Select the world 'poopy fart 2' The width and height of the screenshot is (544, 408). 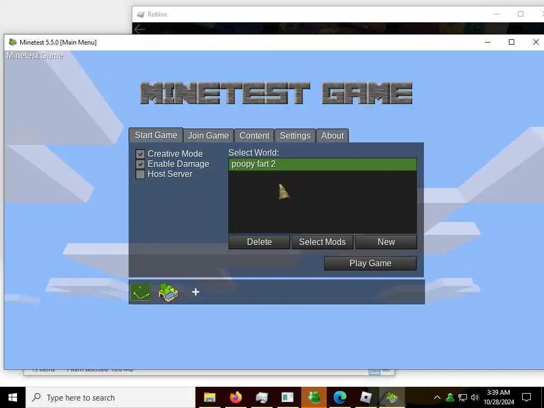tap(322, 164)
